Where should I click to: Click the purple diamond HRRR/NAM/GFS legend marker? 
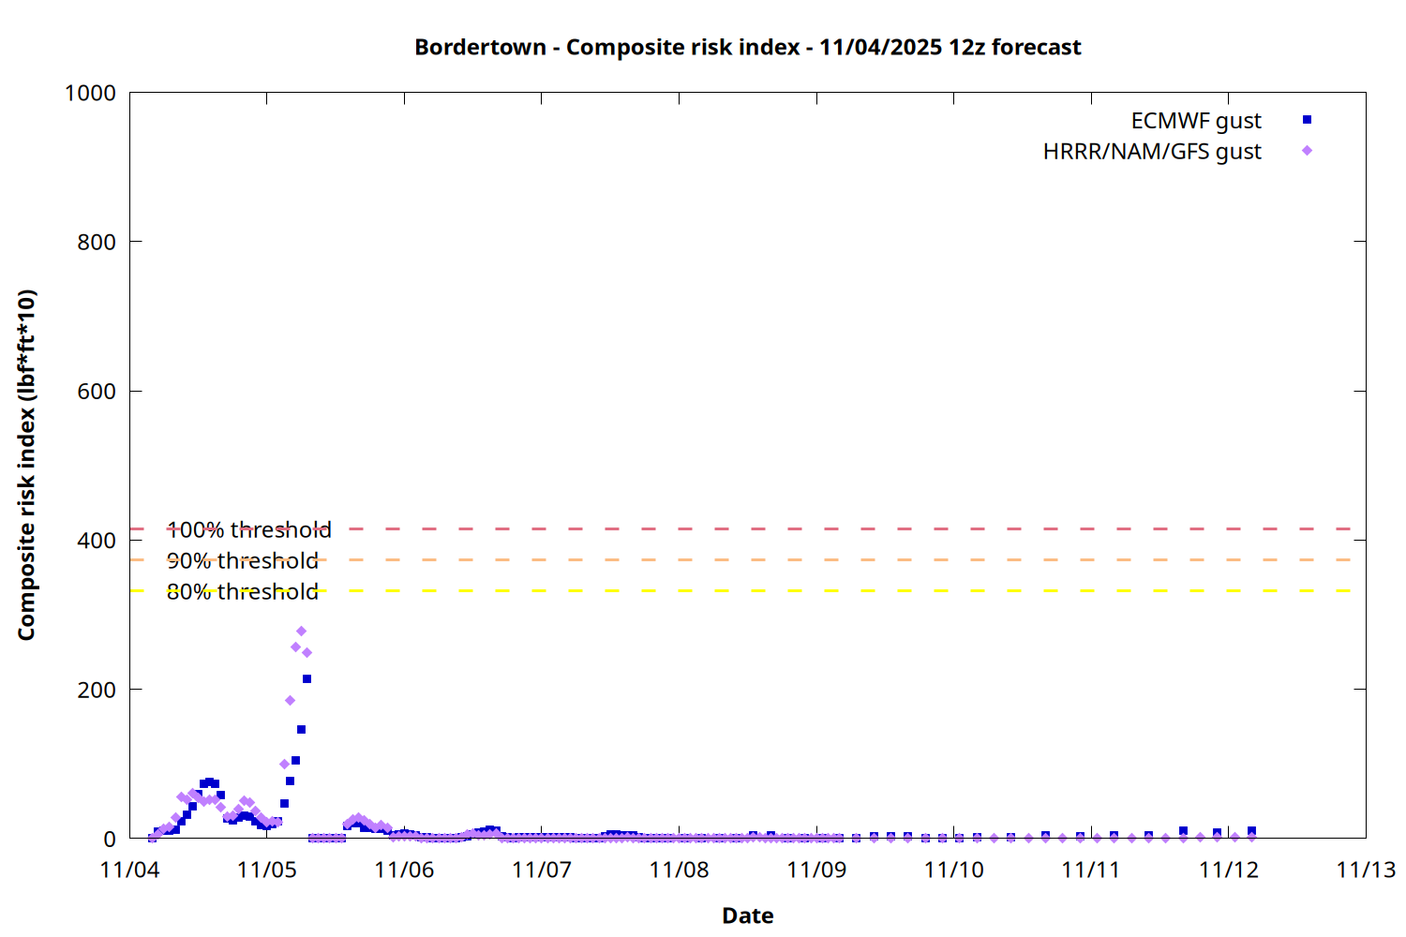[1307, 151]
